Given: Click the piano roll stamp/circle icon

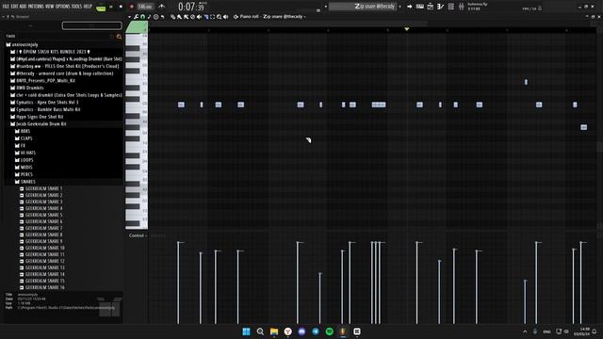Looking at the screenshot, I should coord(155,17).
